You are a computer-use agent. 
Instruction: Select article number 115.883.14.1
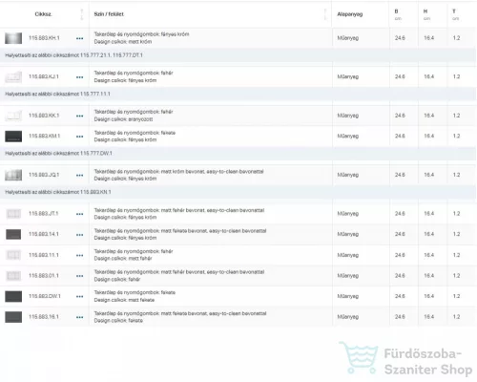[x=44, y=234]
